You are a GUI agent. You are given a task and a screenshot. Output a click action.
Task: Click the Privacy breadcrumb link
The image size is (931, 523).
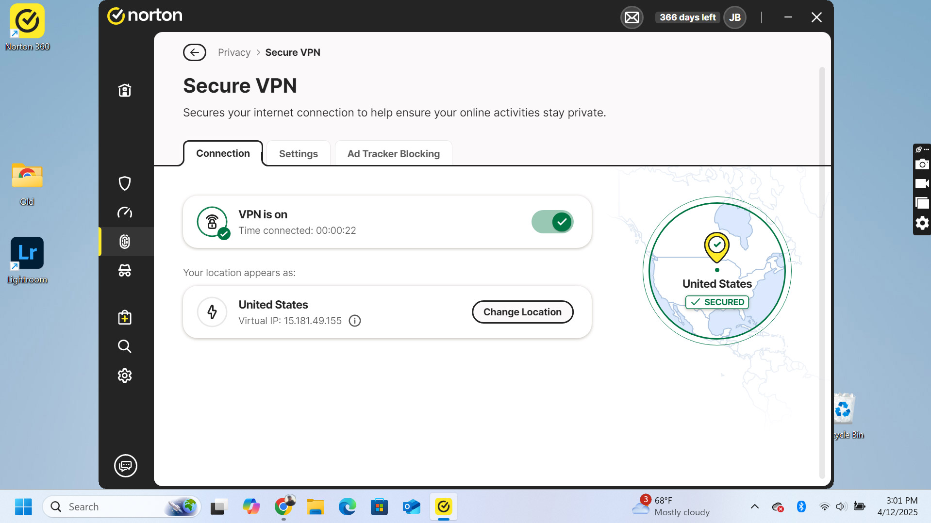pos(234,52)
